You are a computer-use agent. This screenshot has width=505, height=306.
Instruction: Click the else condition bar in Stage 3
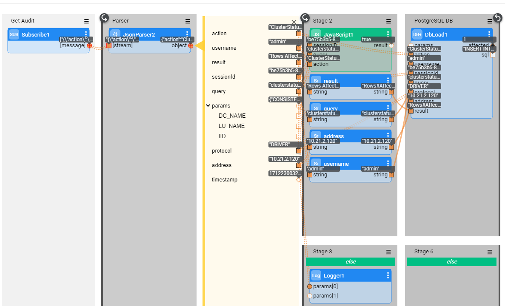tap(351, 262)
